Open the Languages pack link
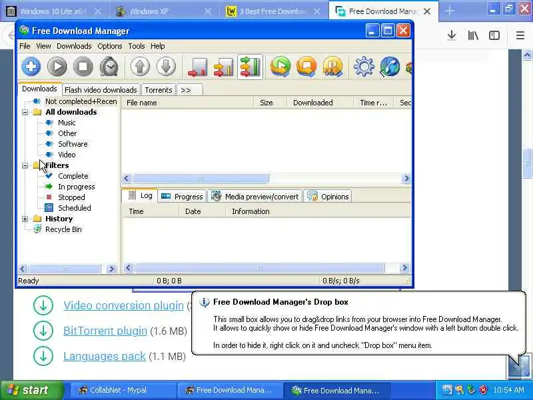The image size is (533, 400). tap(105, 356)
